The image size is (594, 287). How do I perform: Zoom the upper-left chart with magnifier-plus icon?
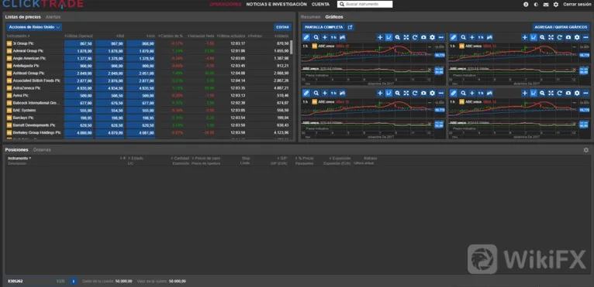point(397,37)
